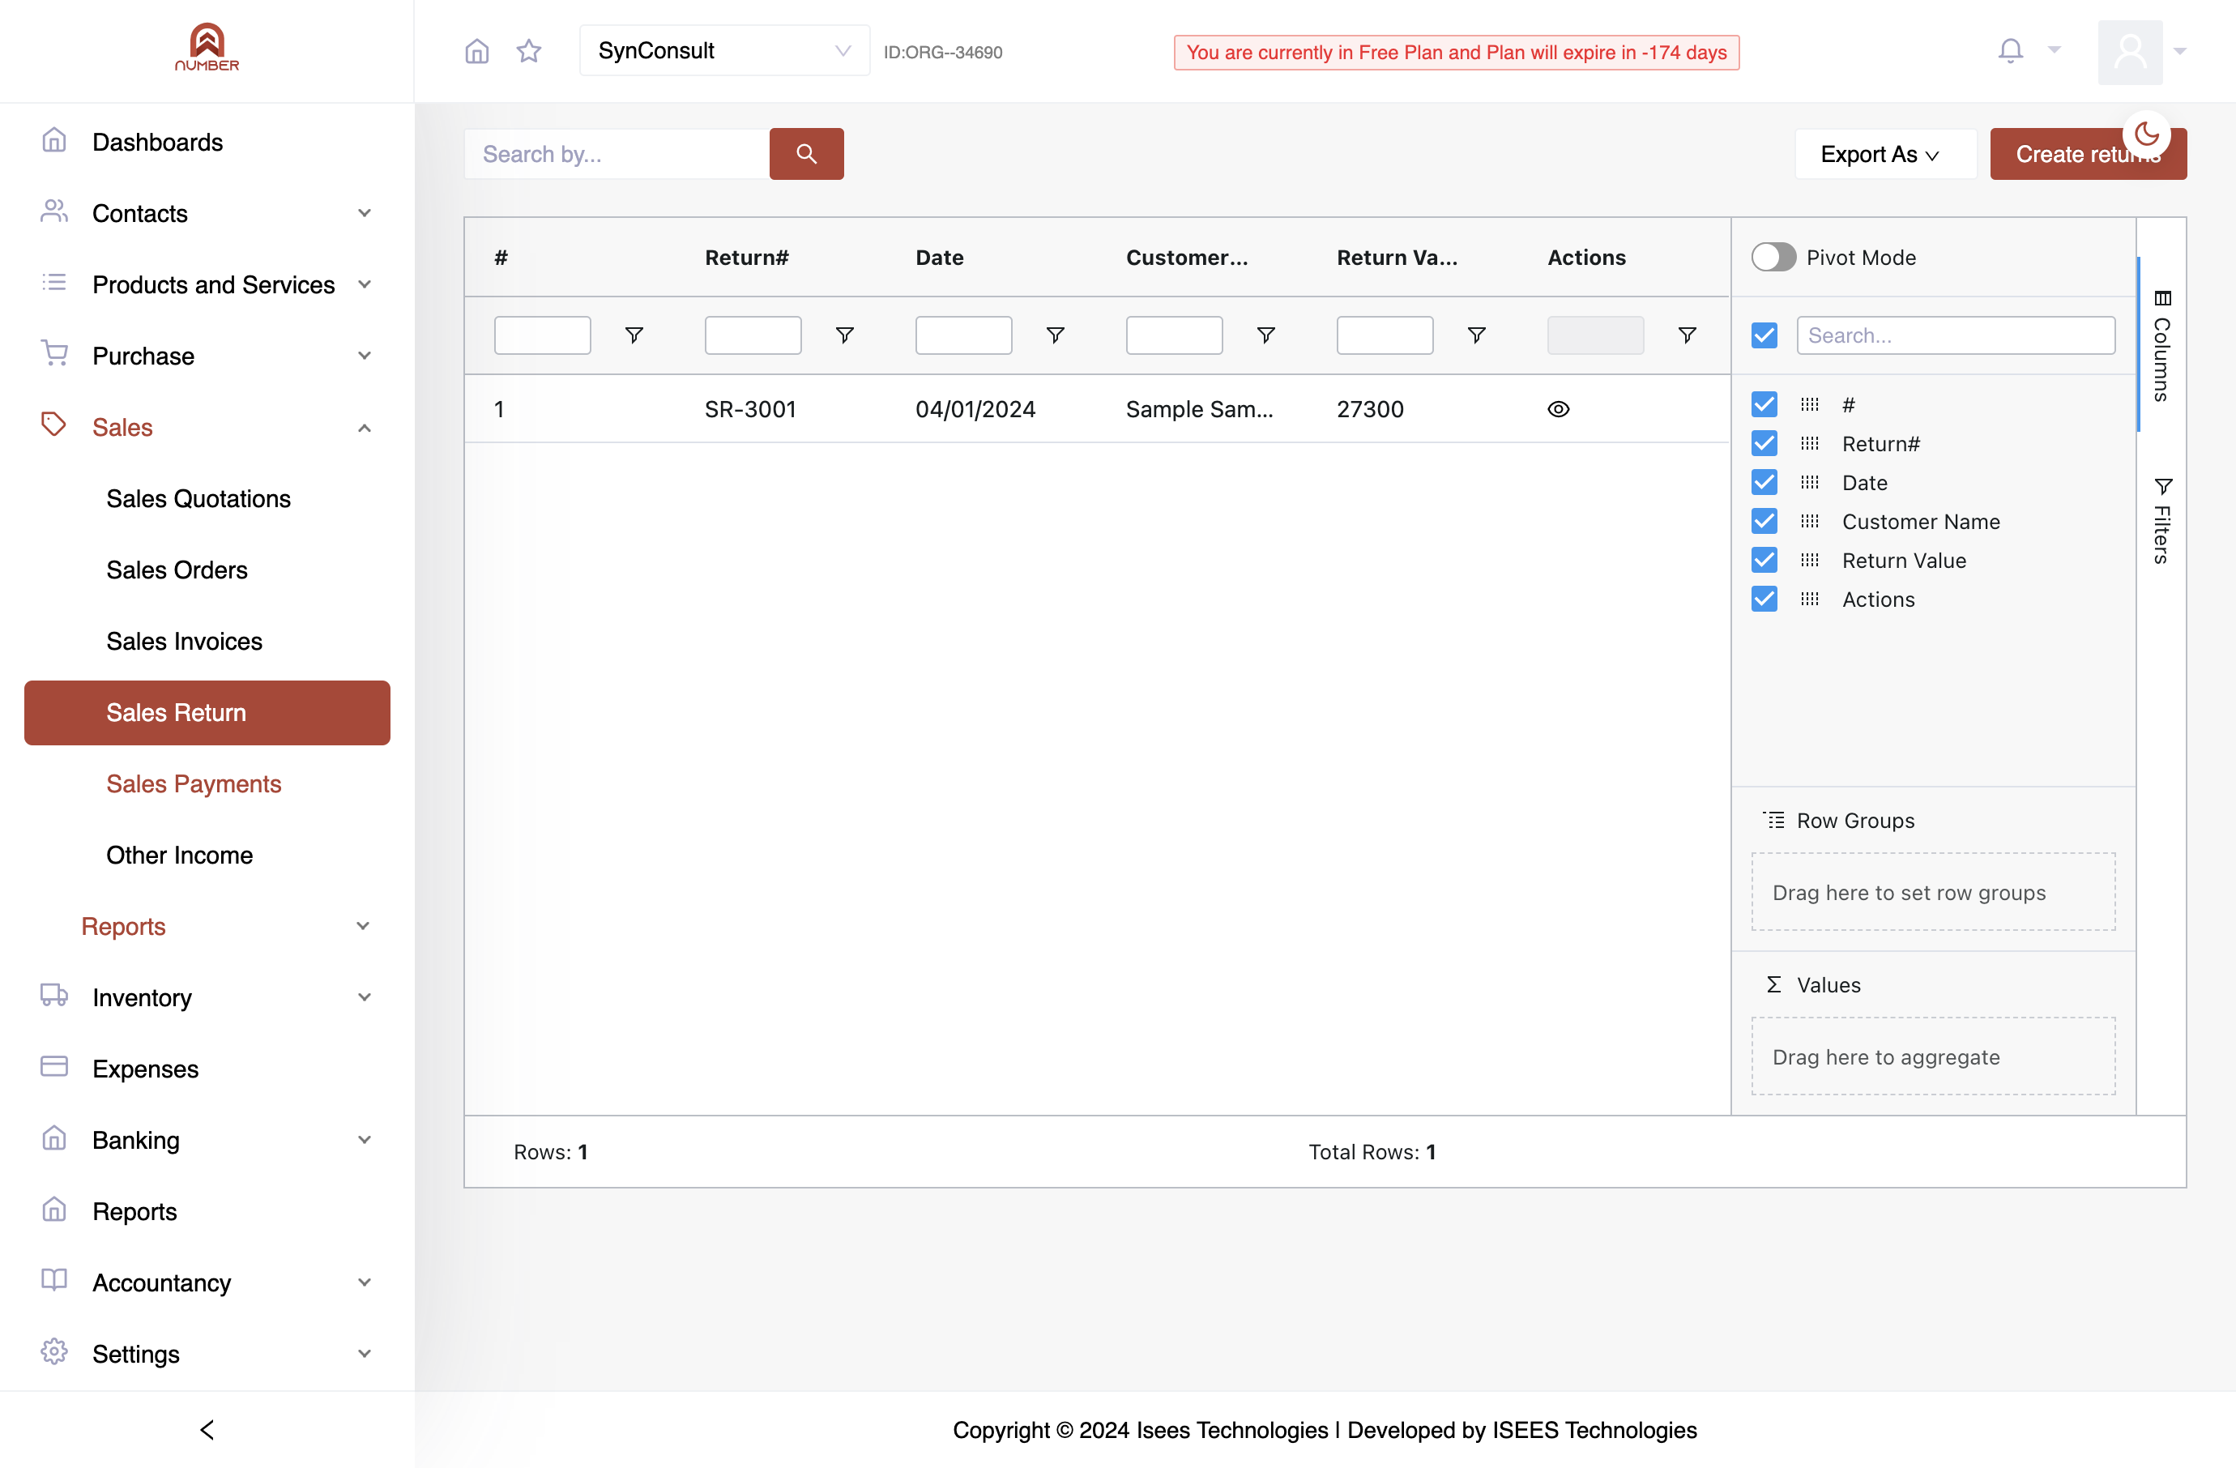Click the favorite star icon

click(x=529, y=51)
